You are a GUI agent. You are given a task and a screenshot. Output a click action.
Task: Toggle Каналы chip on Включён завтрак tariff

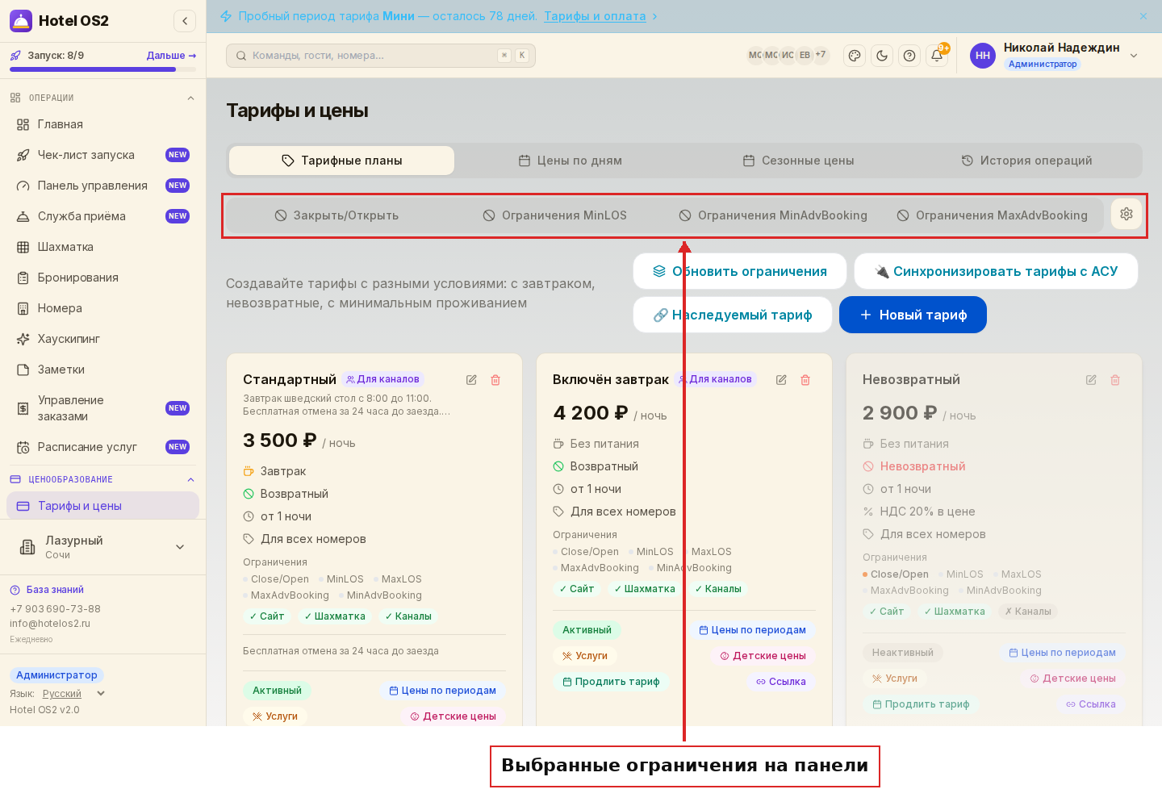[x=718, y=589]
